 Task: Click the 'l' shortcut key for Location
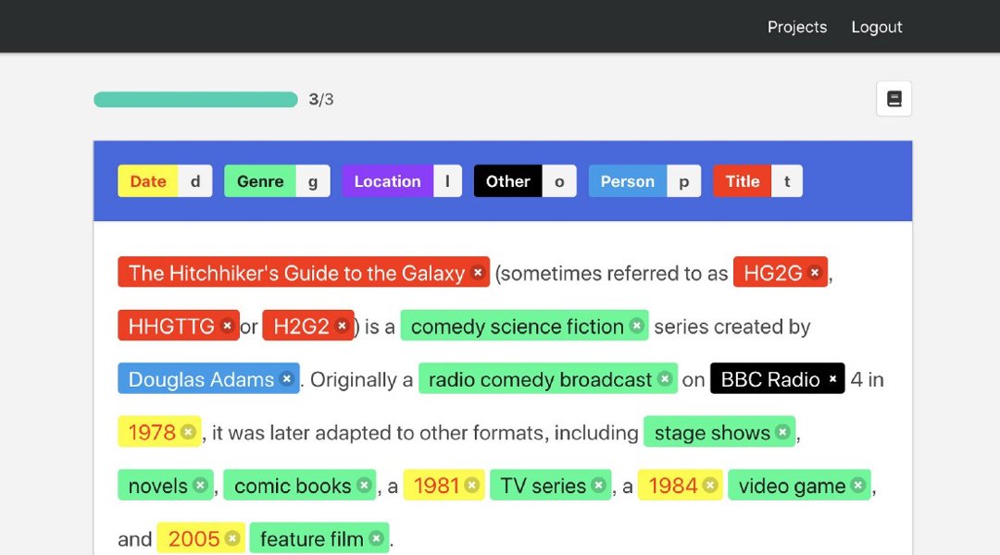tap(448, 181)
